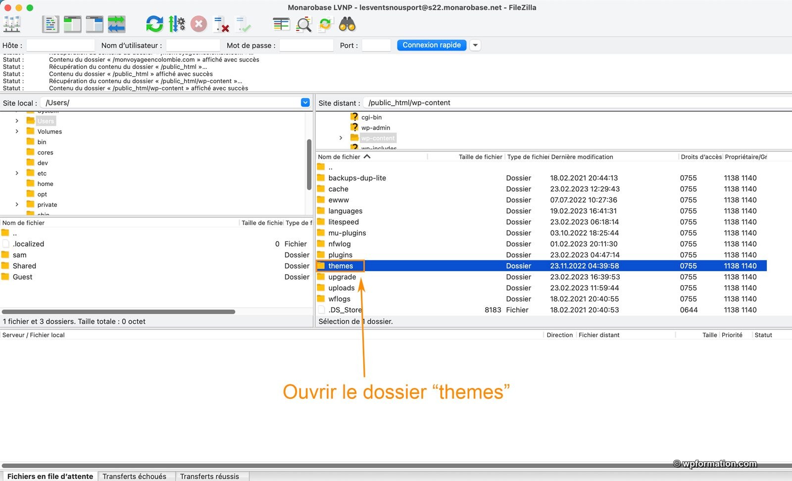Viewport: 792px width, 481px height.
Task: Toggle local directory tree display
Action: pyautogui.click(x=72, y=24)
